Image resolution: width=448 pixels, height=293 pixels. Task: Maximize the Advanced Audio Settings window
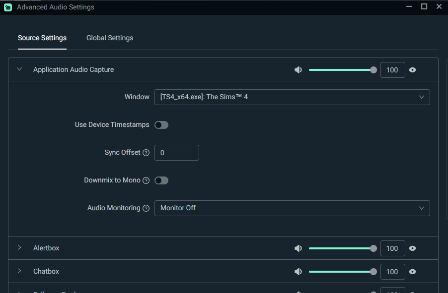point(424,6)
